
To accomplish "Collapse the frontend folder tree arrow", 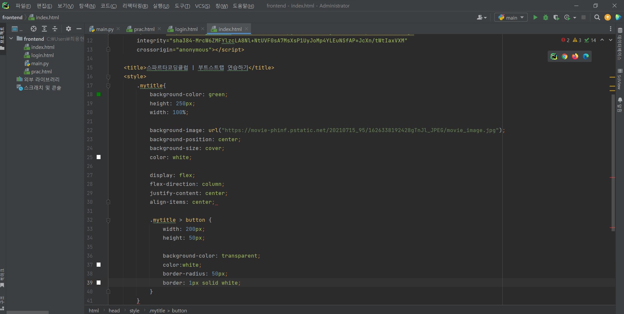I will [x=11, y=38].
